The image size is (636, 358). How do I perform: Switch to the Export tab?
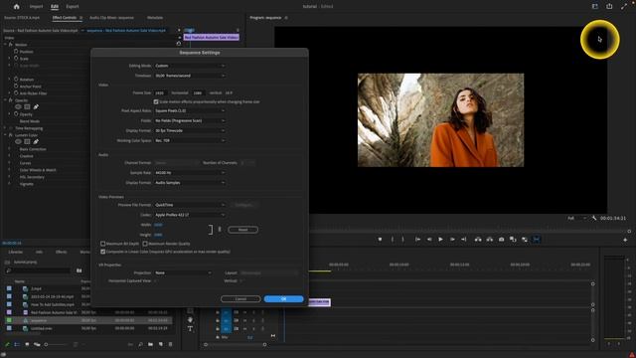point(73,7)
